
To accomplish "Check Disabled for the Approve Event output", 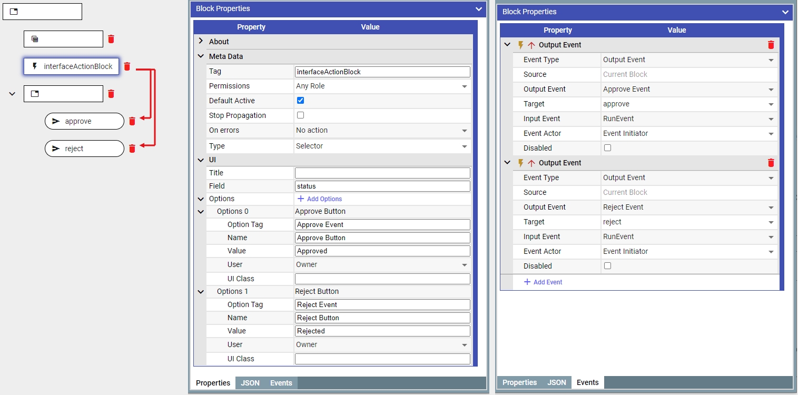I will point(607,148).
